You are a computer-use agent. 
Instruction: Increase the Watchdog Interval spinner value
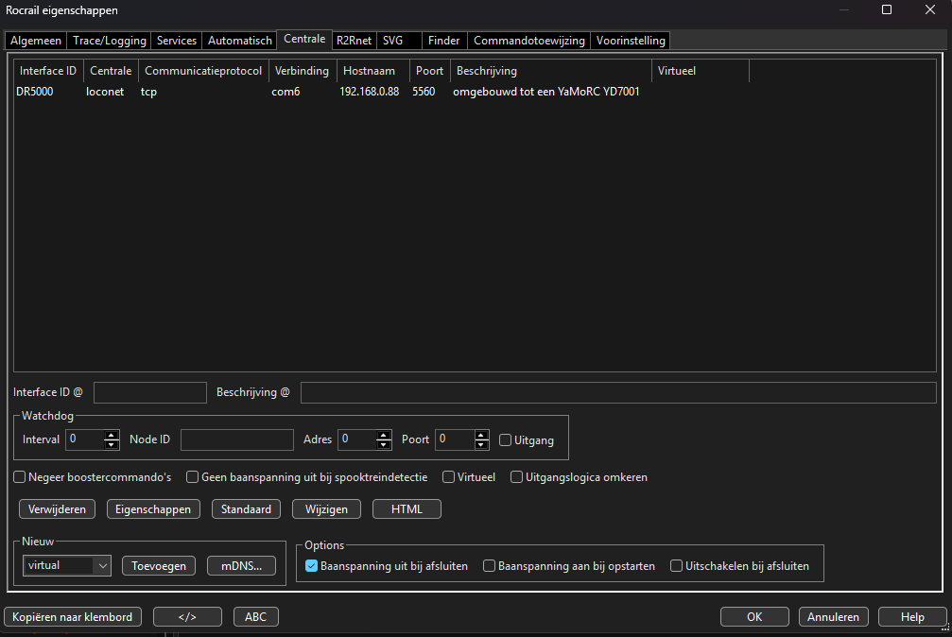click(x=112, y=435)
